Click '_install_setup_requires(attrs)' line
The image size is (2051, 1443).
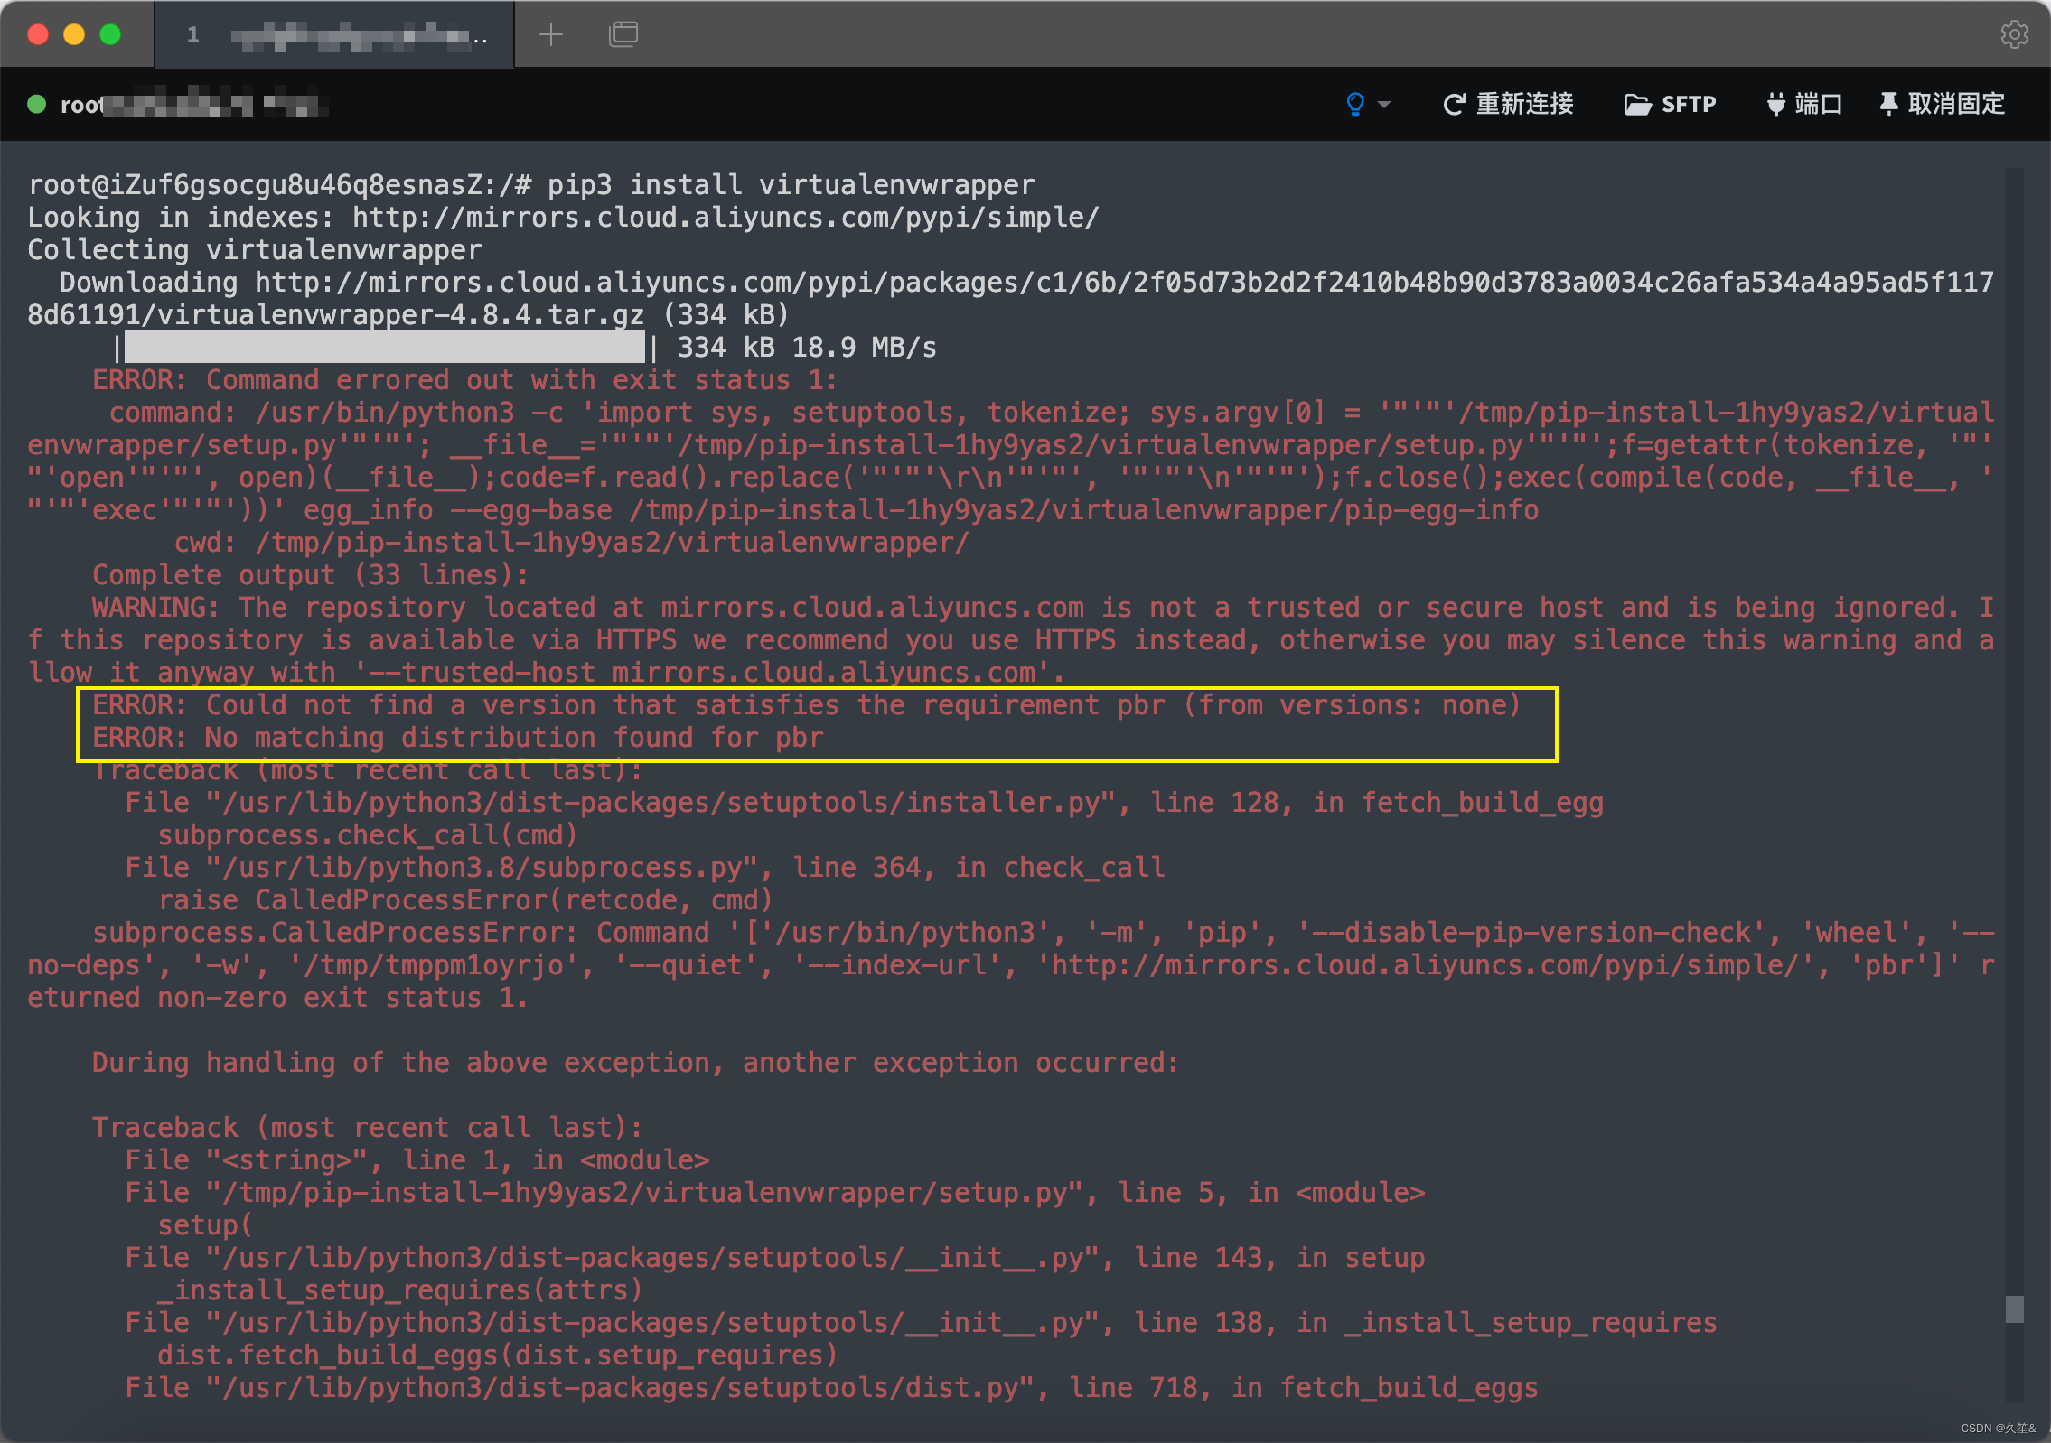click(400, 1289)
